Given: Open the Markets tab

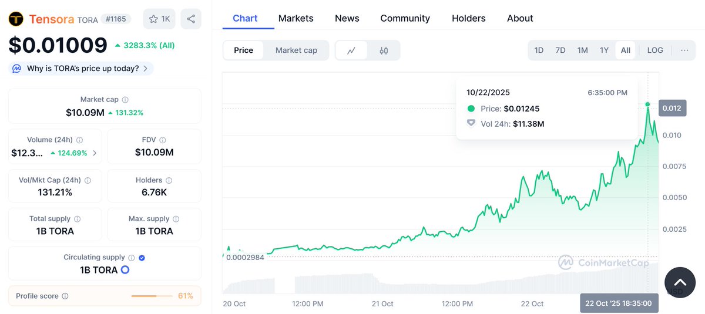Looking at the screenshot, I should [x=296, y=18].
